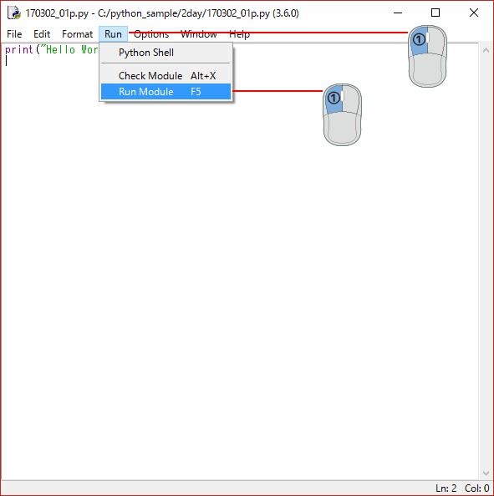Select Run Module F5 entry
Screen dimensions: 494x496
(x=166, y=91)
